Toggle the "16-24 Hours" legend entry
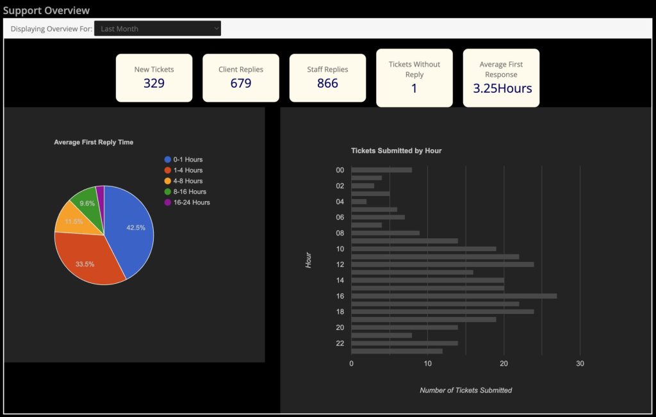656x417 pixels. click(x=191, y=202)
